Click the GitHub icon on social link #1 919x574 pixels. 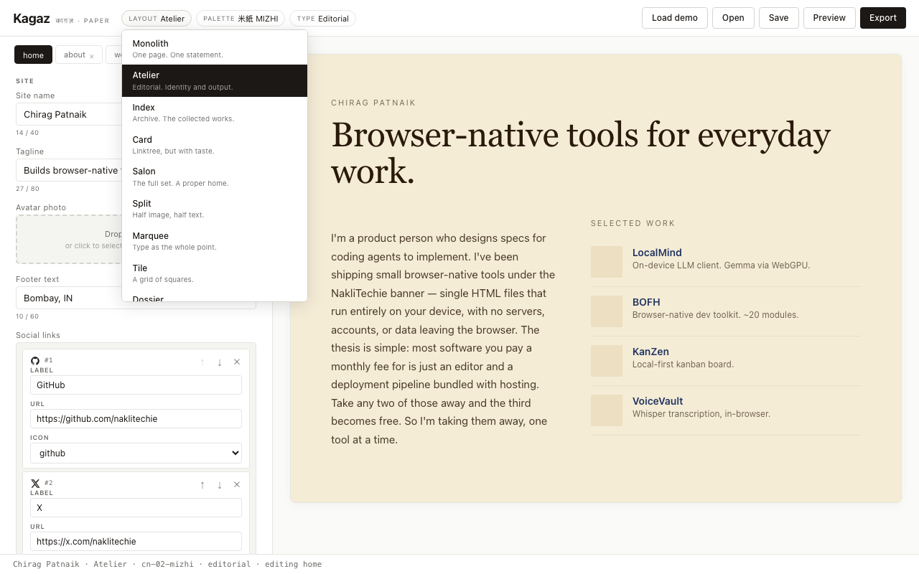coord(35,360)
